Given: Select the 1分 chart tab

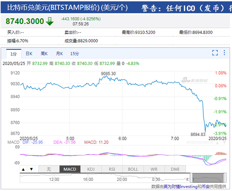Looking at the screenshot, I should point(13,54).
